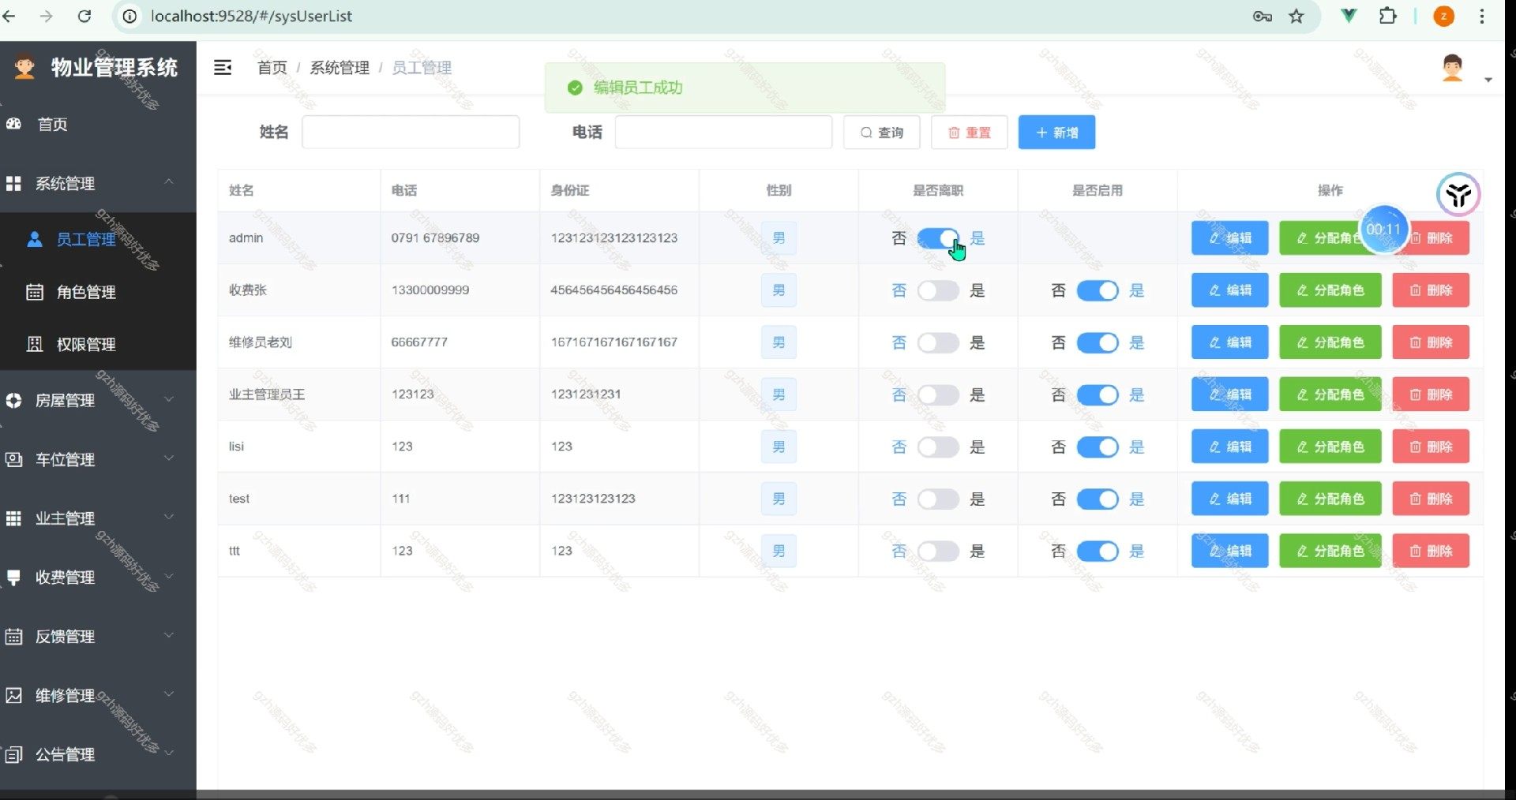Click the 新增 add employee button
1516x800 pixels.
(x=1056, y=133)
